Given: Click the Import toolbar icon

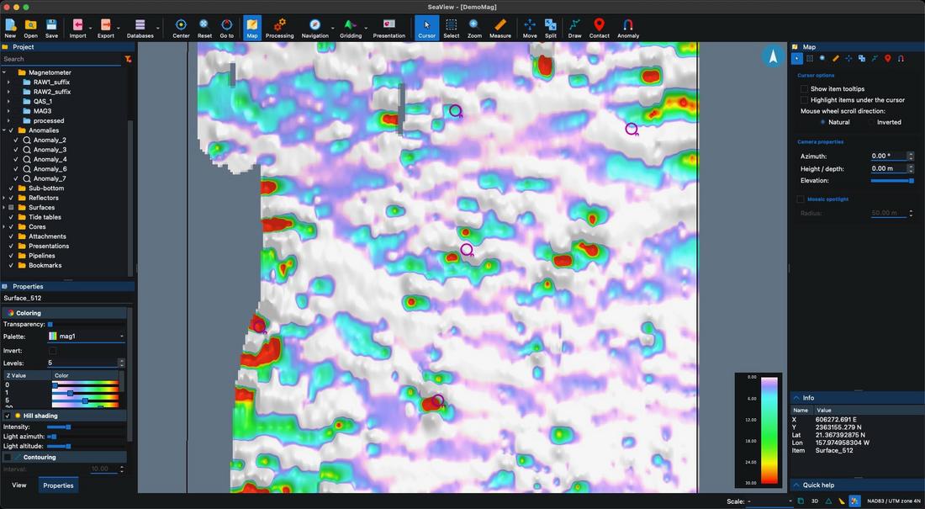Looking at the screenshot, I should (x=77, y=28).
